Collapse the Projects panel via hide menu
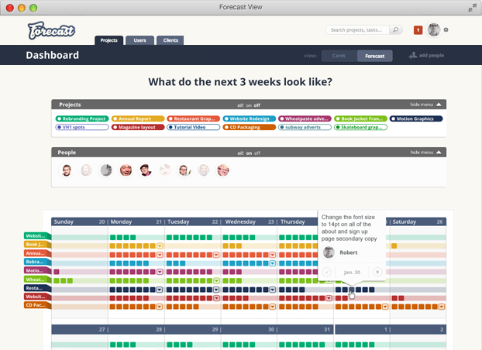Screen dimensions: 482x350 pos(425,105)
